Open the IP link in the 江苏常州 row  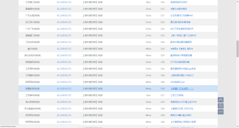64,69
